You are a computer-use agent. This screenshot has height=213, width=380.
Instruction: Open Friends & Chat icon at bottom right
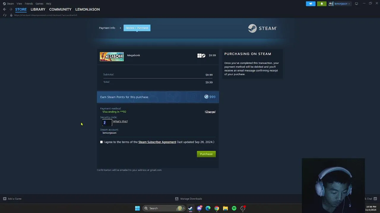click(375, 199)
